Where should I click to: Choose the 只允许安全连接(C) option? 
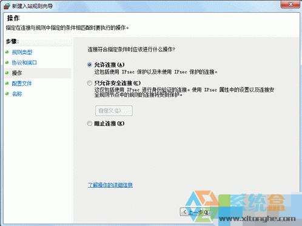89,83
